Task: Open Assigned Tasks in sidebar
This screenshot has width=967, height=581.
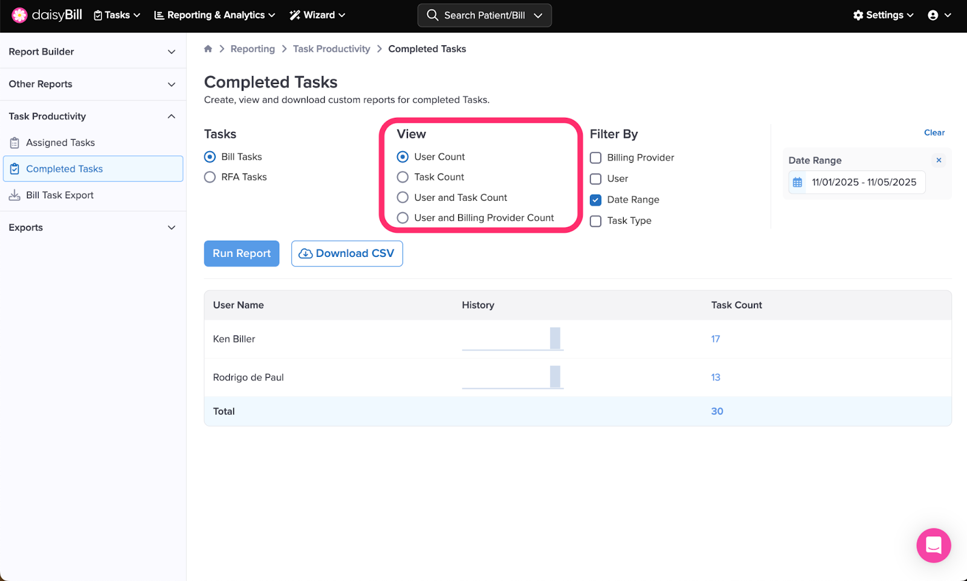Action: (60, 143)
